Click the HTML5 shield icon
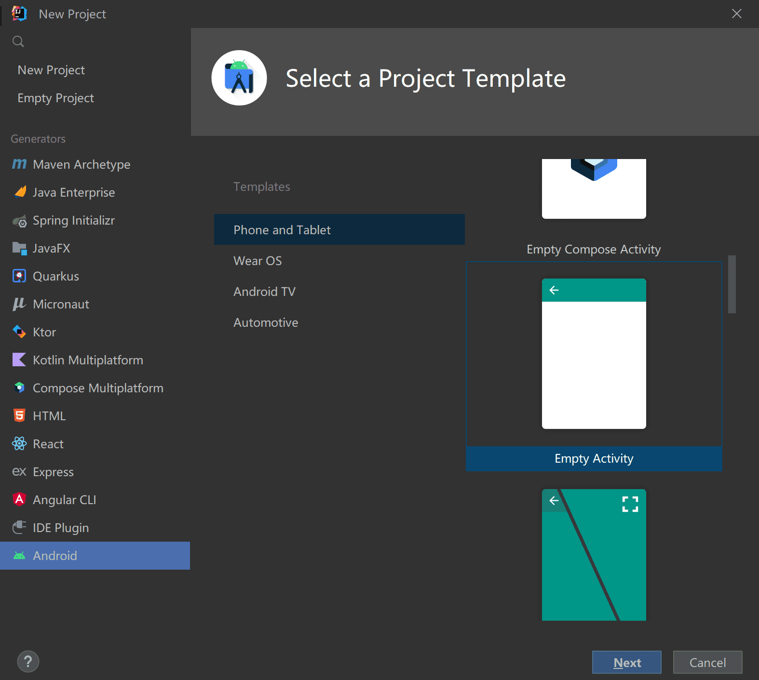759x680 pixels. [x=19, y=415]
